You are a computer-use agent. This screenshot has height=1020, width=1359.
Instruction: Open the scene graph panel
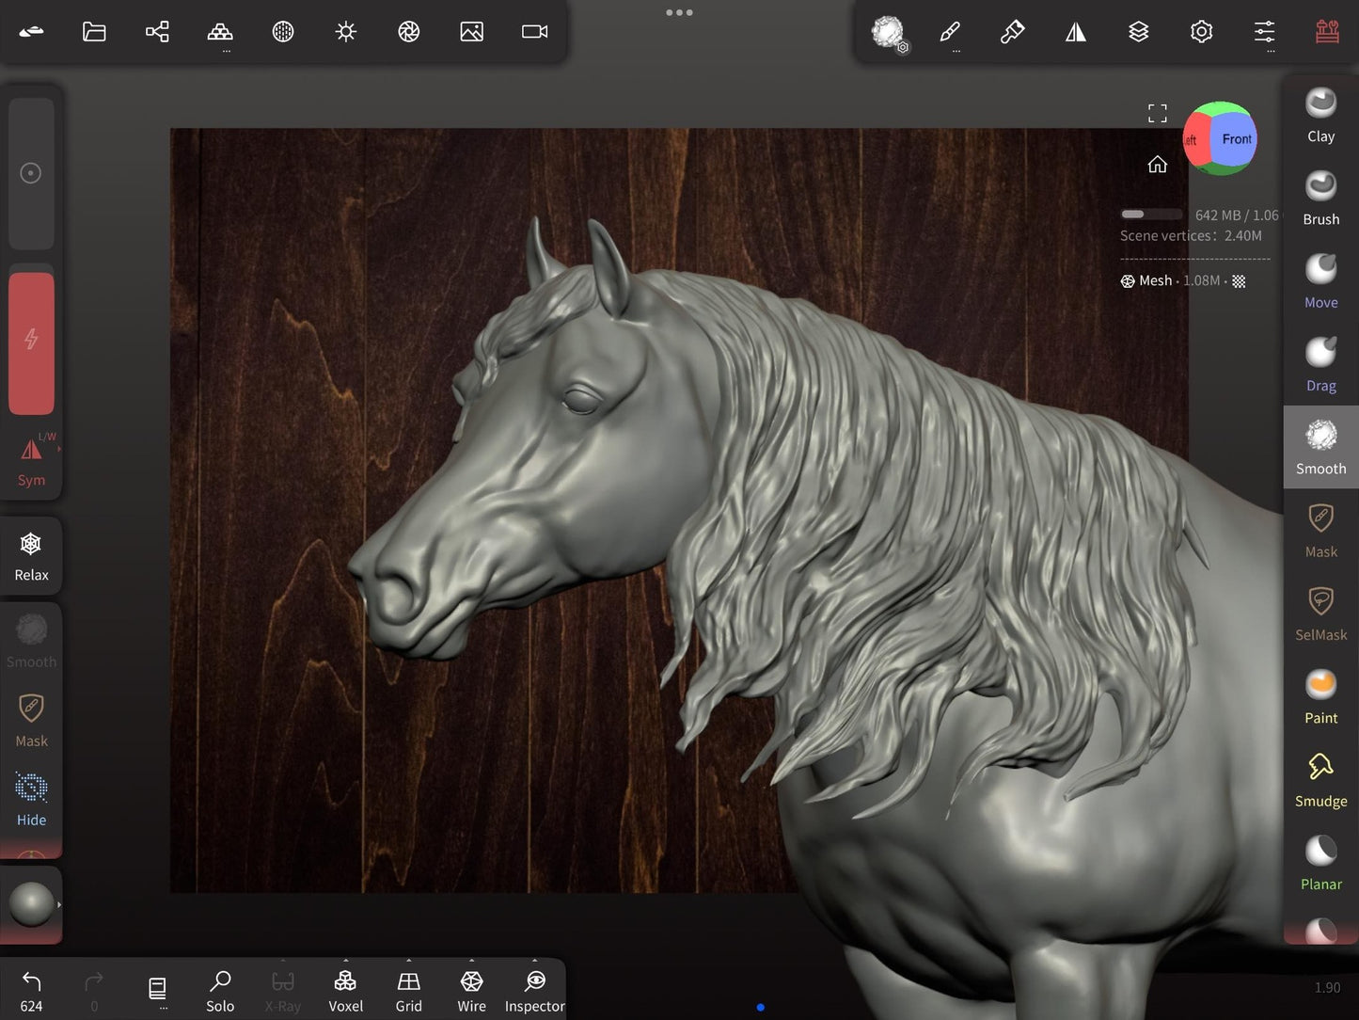click(x=157, y=31)
